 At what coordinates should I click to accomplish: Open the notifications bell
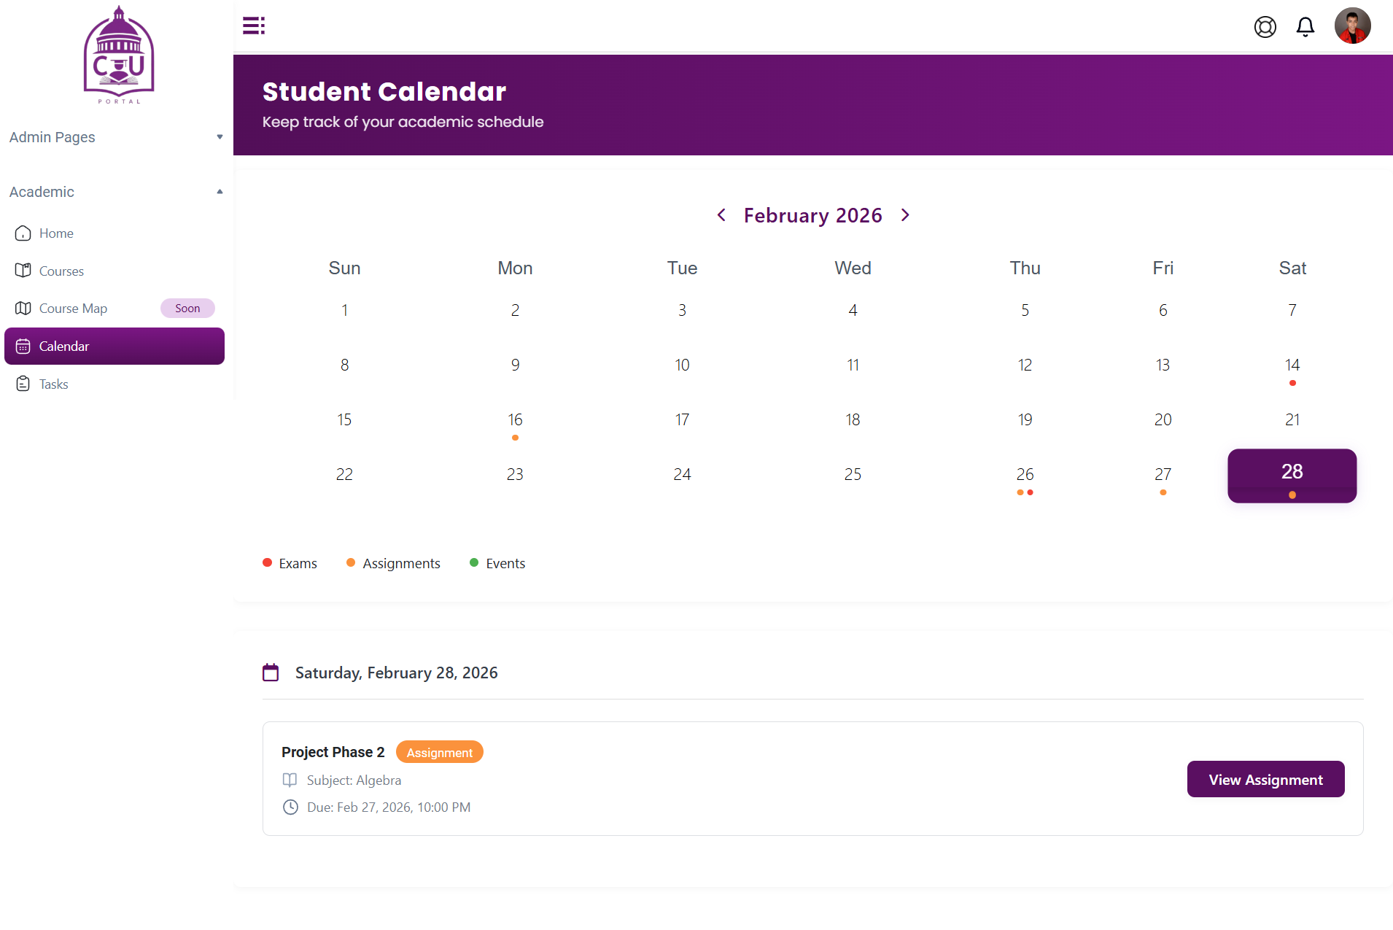[x=1305, y=27]
